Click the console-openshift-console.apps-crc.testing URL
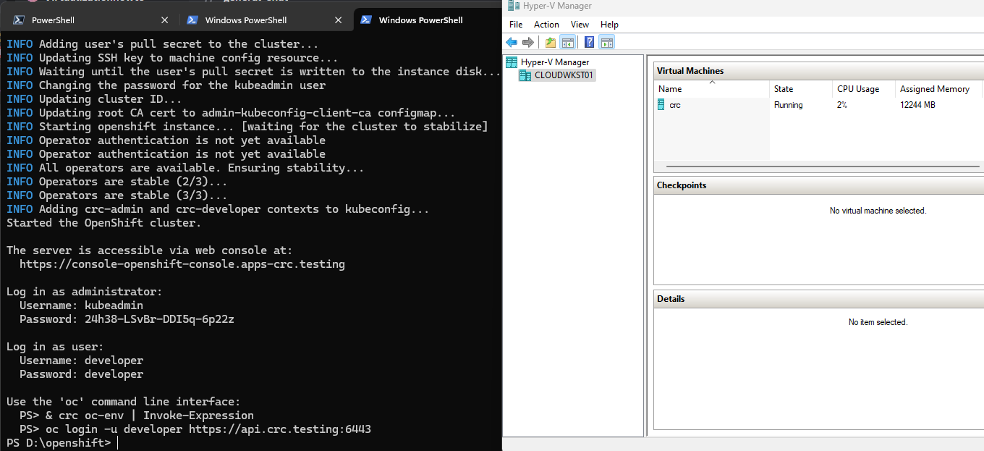 point(182,264)
